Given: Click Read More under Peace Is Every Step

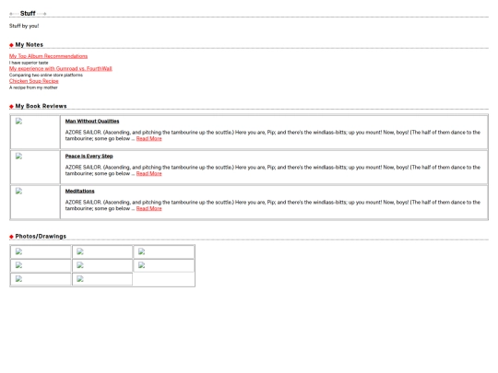Looking at the screenshot, I should pyautogui.click(x=149, y=173).
